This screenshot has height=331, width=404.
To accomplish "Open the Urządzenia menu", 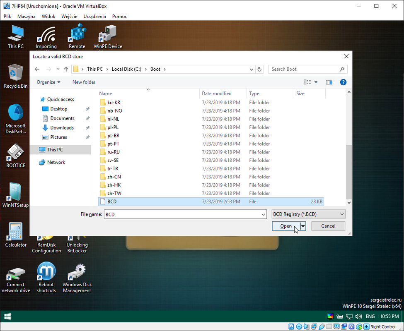I will 94,17.
